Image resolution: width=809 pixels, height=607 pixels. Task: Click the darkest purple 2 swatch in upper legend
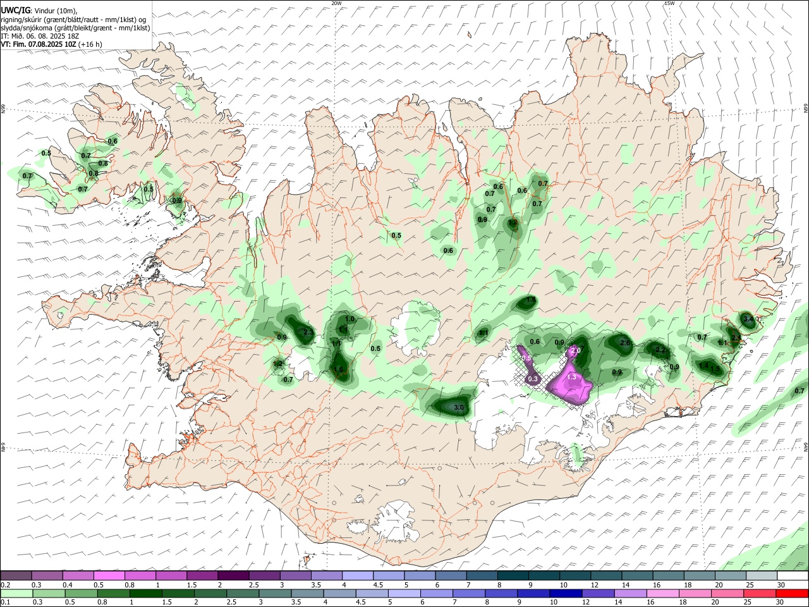(x=233, y=576)
